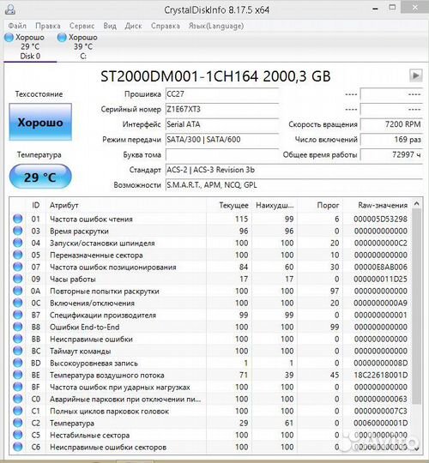The image size is (429, 463).
Task: Click status icon for 0A Повторные попытки раскрутки
Action: click(x=18, y=291)
